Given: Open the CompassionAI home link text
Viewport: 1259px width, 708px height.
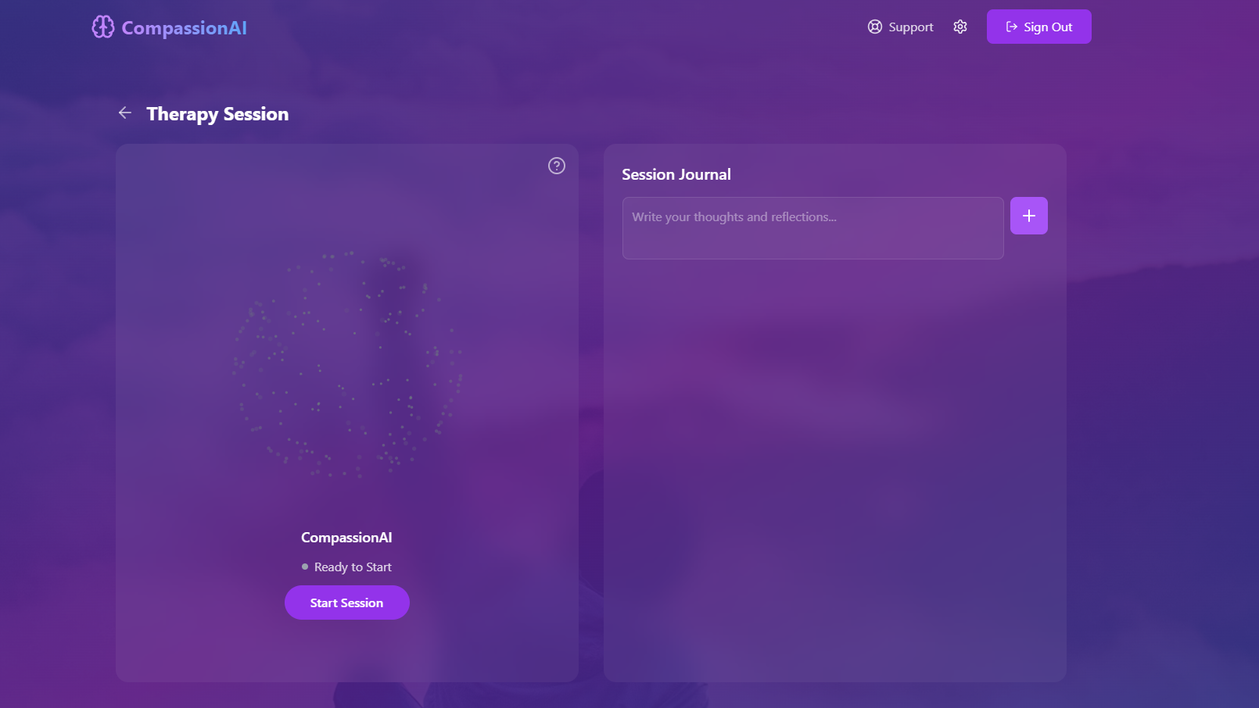Looking at the screenshot, I should (x=185, y=28).
